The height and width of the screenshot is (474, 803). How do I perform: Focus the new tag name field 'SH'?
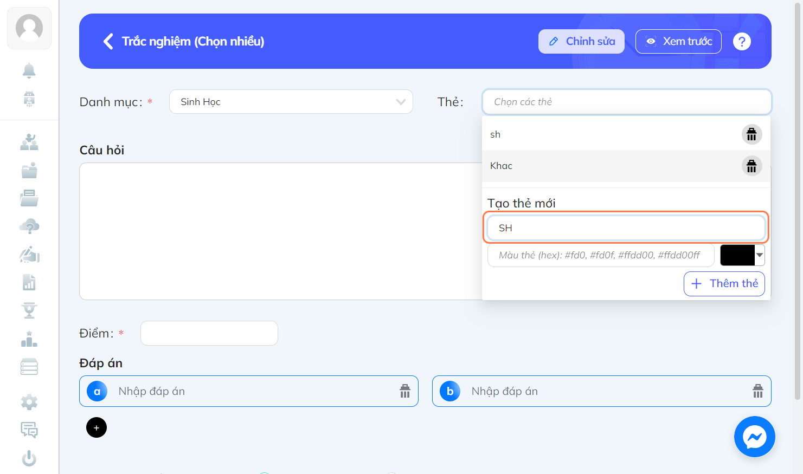pos(626,228)
